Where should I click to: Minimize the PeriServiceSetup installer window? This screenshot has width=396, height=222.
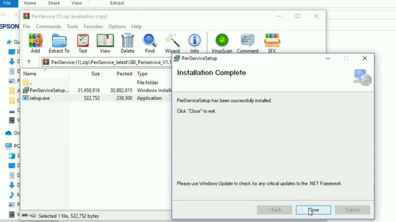328,59
